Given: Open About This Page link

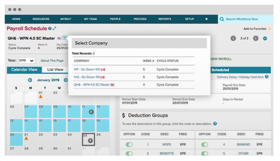Looking at the screenshot, I should (x=52, y=60).
